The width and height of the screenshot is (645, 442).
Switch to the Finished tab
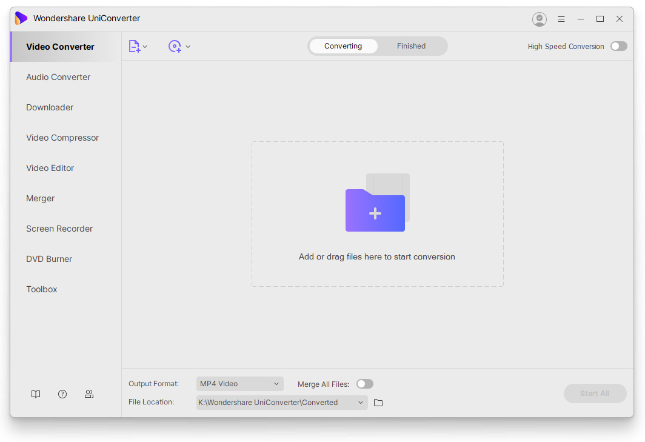[412, 46]
